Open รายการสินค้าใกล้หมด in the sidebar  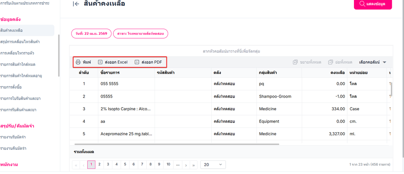pyautogui.click(x=18, y=65)
